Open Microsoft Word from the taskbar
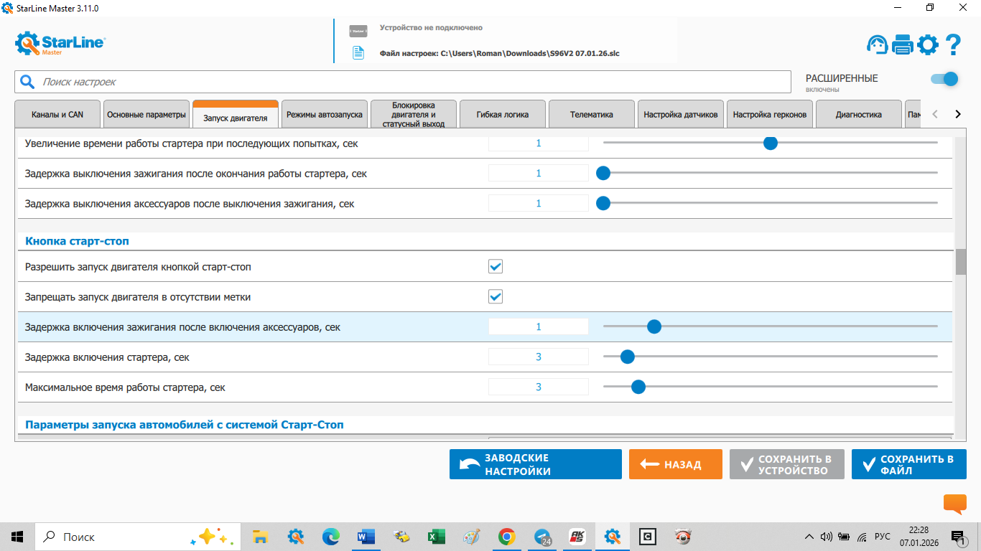This screenshot has width=981, height=551. (x=366, y=537)
